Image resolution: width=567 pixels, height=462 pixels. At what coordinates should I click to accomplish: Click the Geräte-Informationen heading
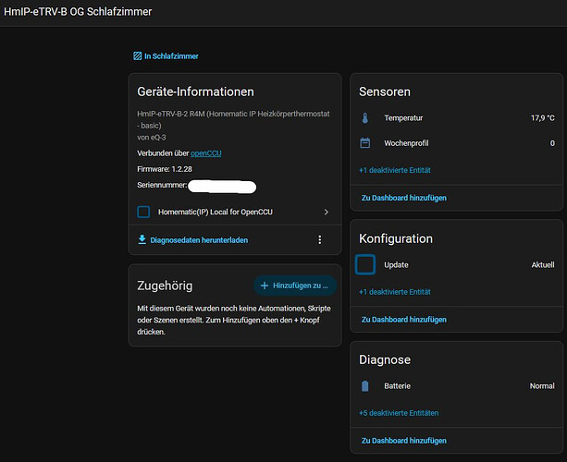point(196,91)
